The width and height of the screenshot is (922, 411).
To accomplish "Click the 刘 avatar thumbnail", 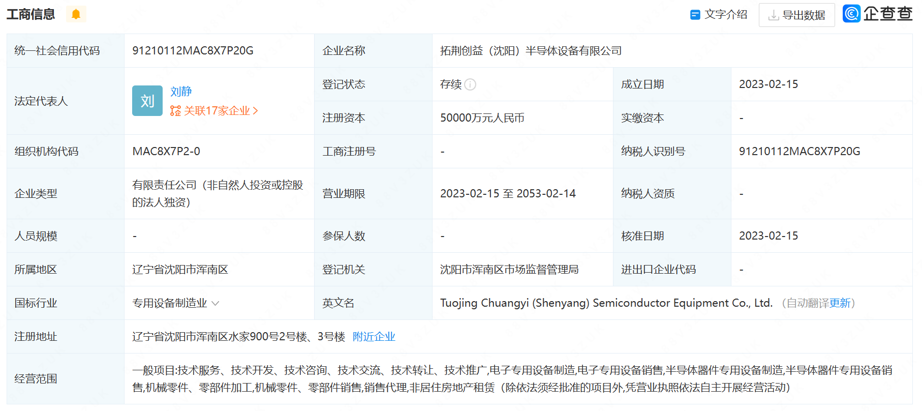I will pyautogui.click(x=147, y=101).
